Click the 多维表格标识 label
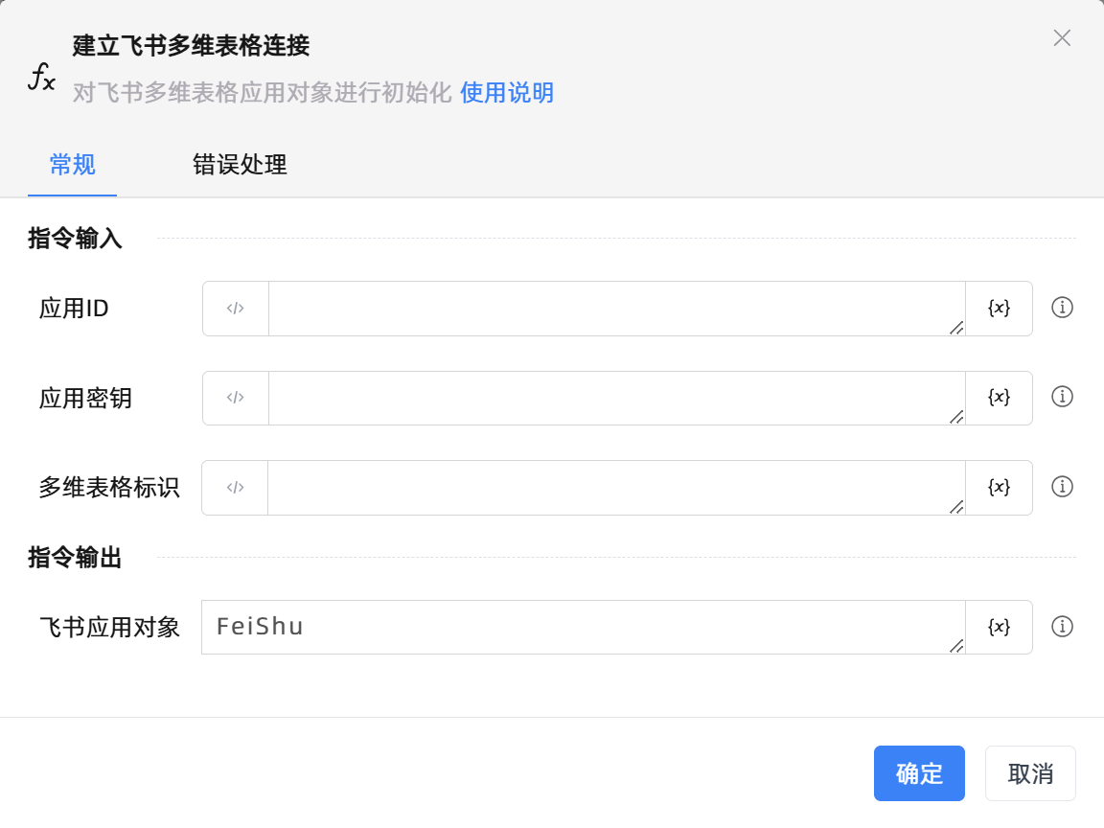Image resolution: width=1104 pixels, height=828 pixels. [109, 487]
